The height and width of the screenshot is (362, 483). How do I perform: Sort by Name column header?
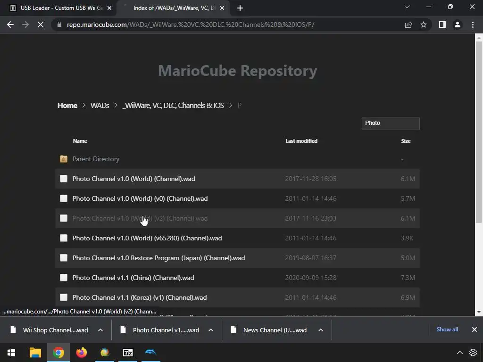(80, 141)
